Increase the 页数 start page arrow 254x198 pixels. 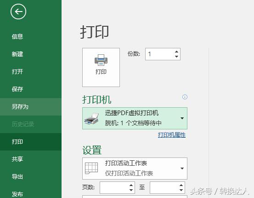[131, 185]
